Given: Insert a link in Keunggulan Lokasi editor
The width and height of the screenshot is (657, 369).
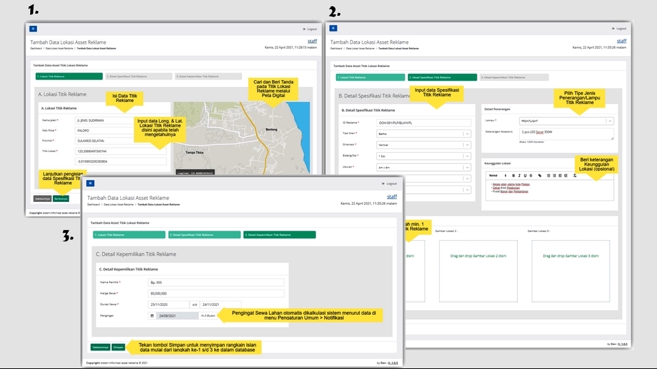Looking at the screenshot, I should pos(540,176).
